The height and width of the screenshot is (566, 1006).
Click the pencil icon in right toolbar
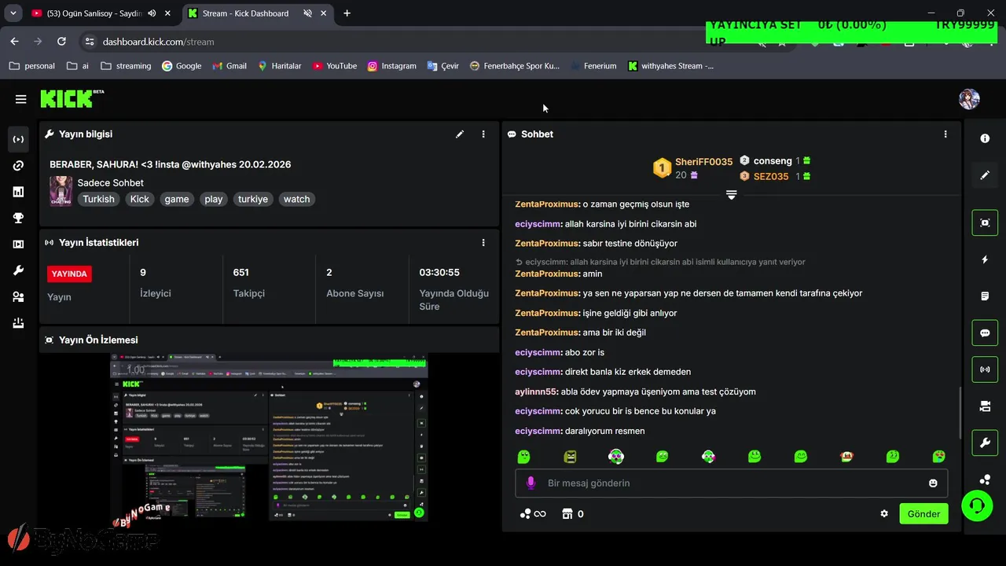[x=985, y=175]
